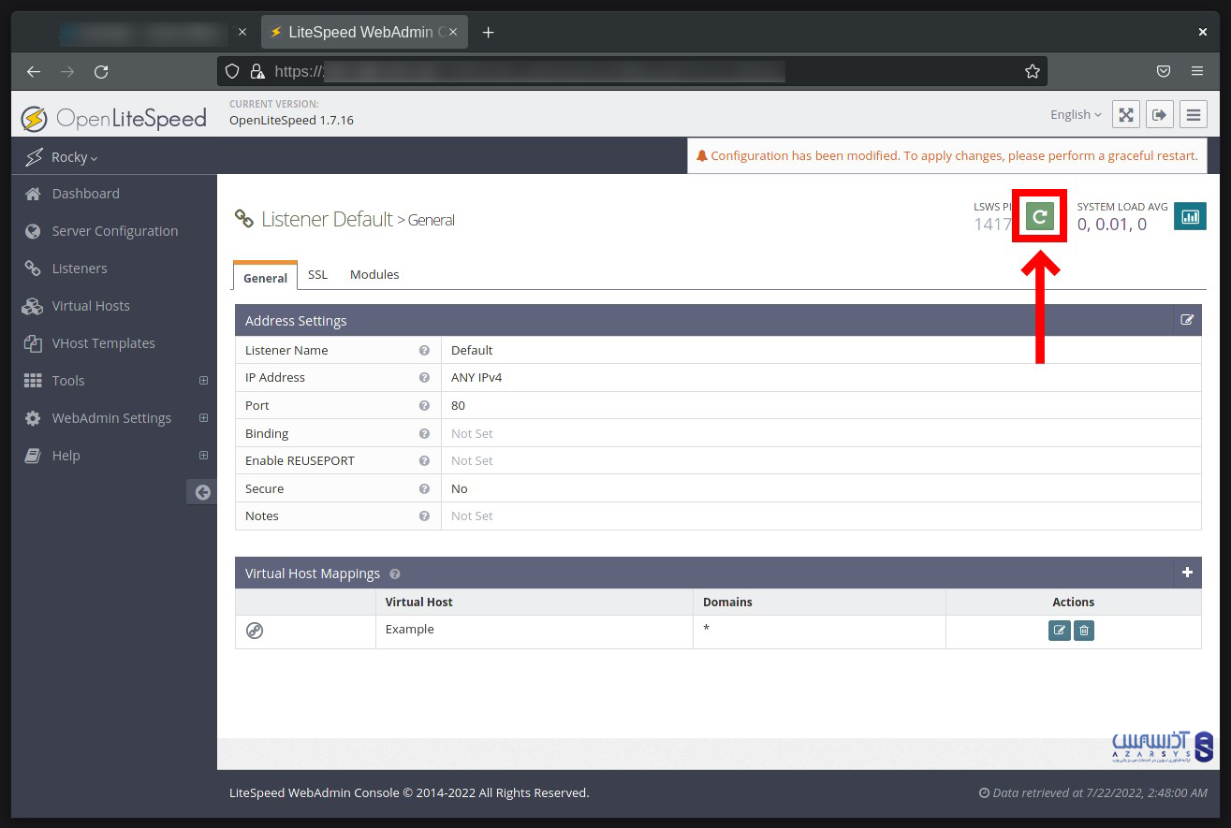Click the IP Address help icon

(424, 377)
